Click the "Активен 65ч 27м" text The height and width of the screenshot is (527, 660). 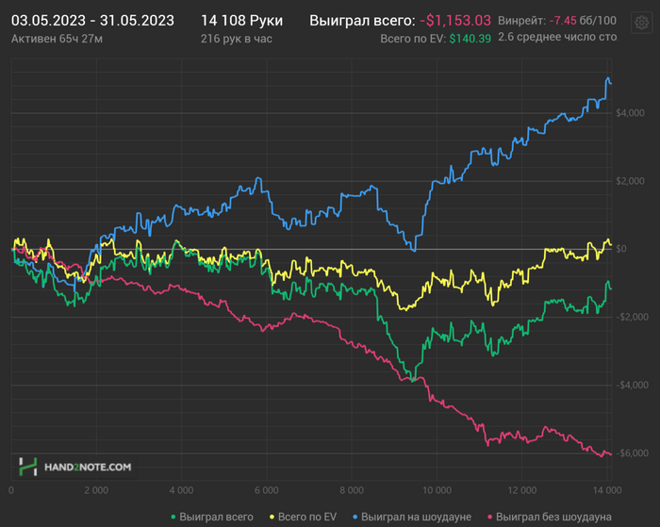[x=57, y=39]
